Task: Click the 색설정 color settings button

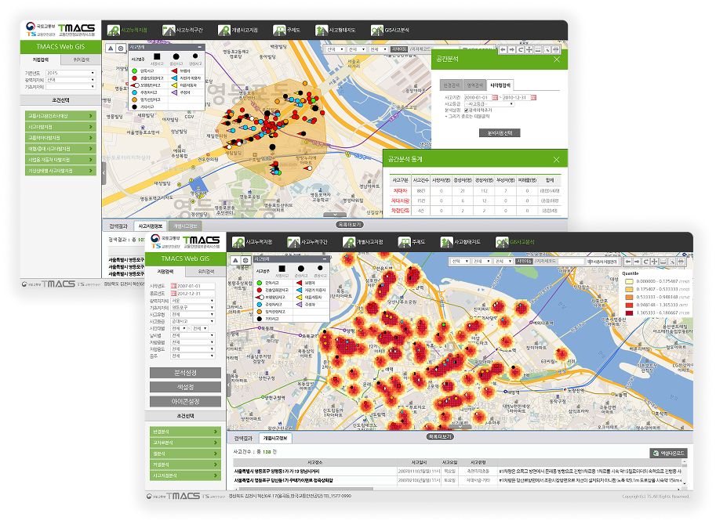Action: [185, 387]
